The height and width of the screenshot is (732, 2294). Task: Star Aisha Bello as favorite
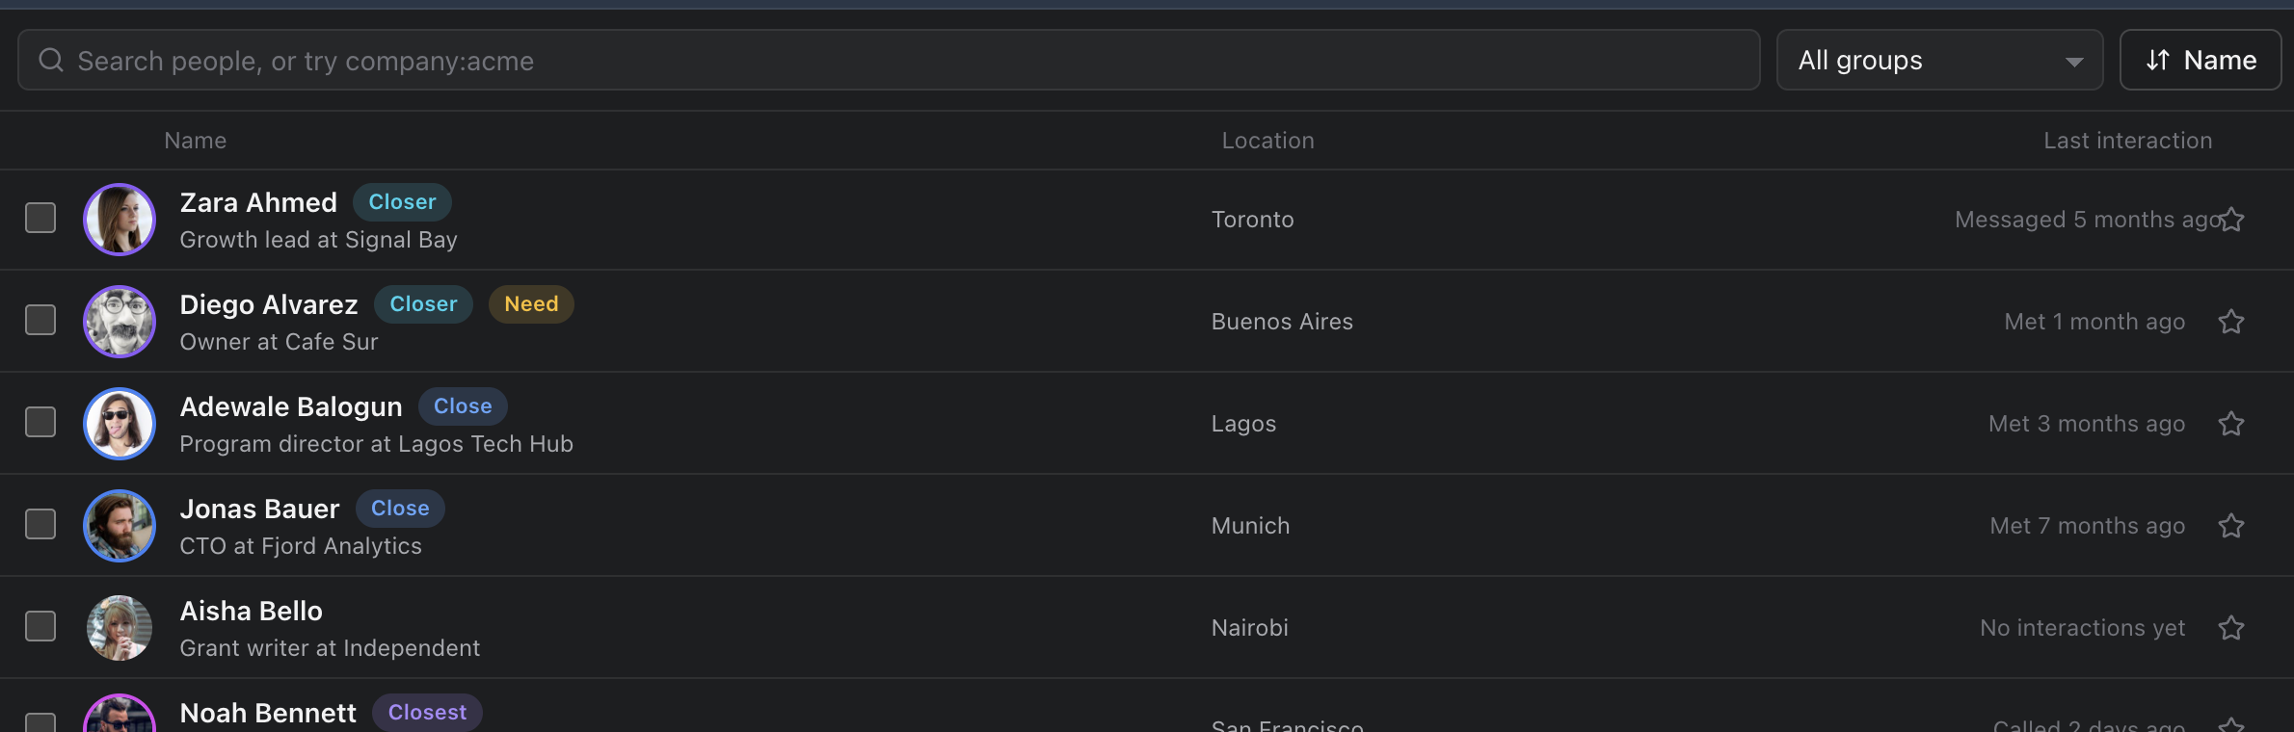pos(2231,628)
